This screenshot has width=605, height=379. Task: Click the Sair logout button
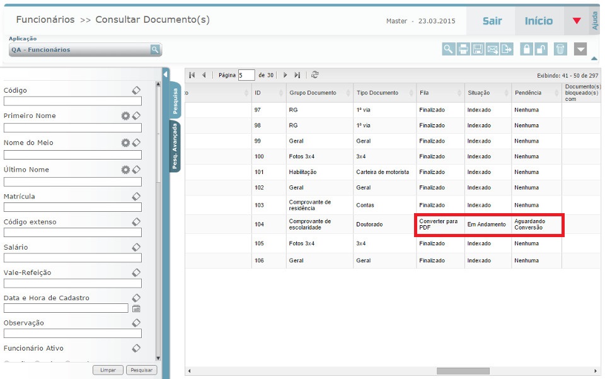click(492, 21)
